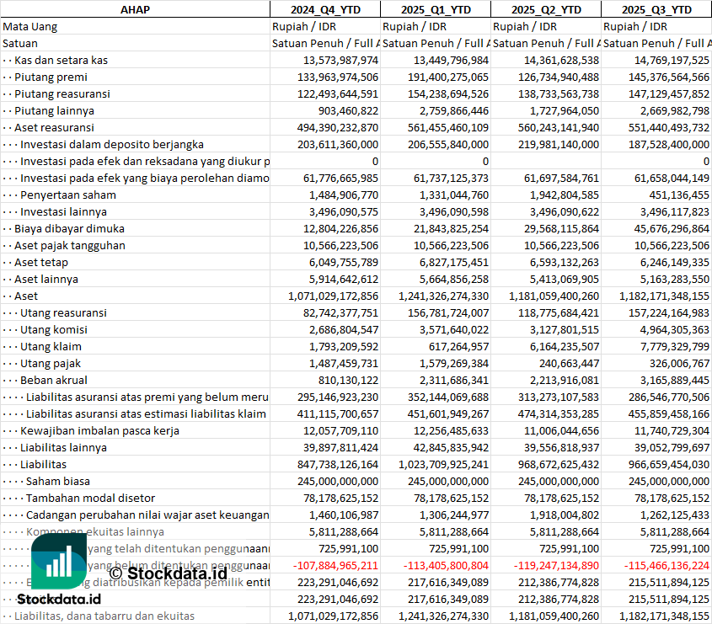Click Aset lainnya value 5,163,283,550
The width and height of the screenshot is (712, 624).
pos(675,279)
